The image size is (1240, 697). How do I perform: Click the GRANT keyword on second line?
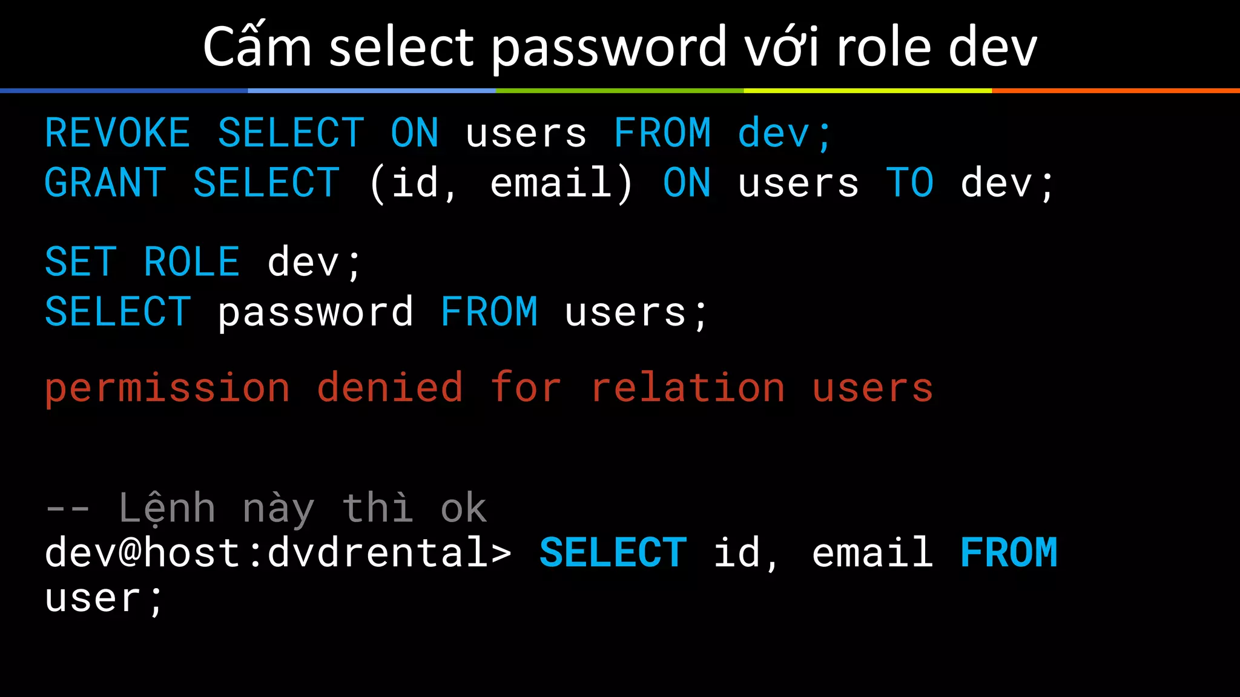click(x=105, y=183)
